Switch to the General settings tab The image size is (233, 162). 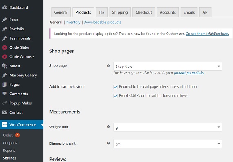[x=61, y=12]
